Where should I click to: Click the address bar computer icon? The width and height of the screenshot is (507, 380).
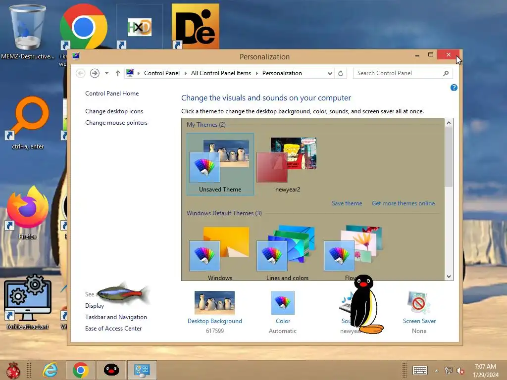(130, 73)
